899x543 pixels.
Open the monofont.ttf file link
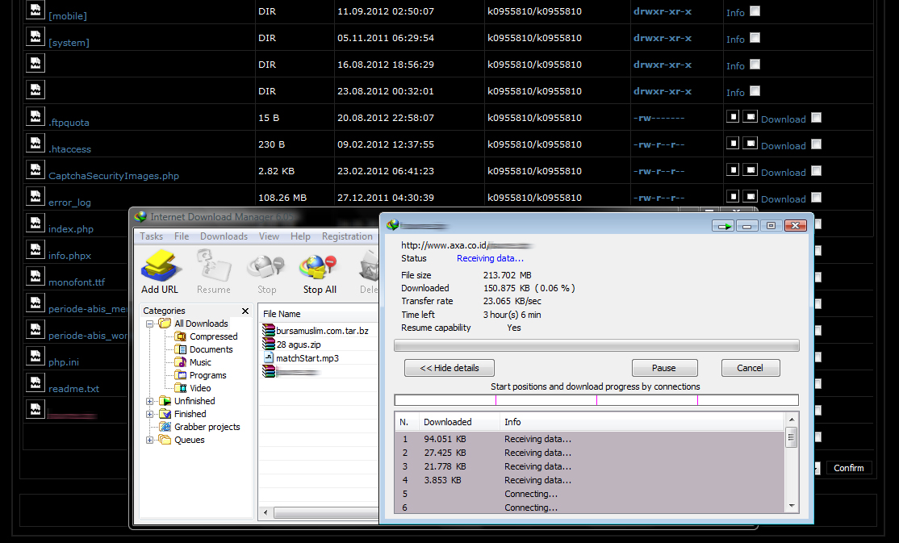(77, 282)
